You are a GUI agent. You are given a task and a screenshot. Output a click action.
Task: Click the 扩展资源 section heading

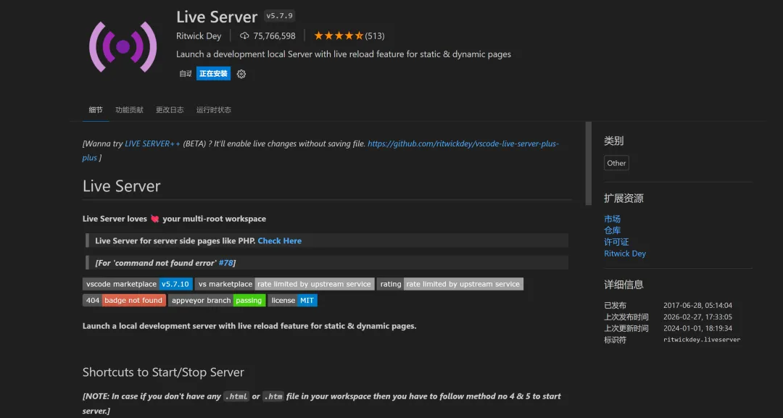(623, 198)
